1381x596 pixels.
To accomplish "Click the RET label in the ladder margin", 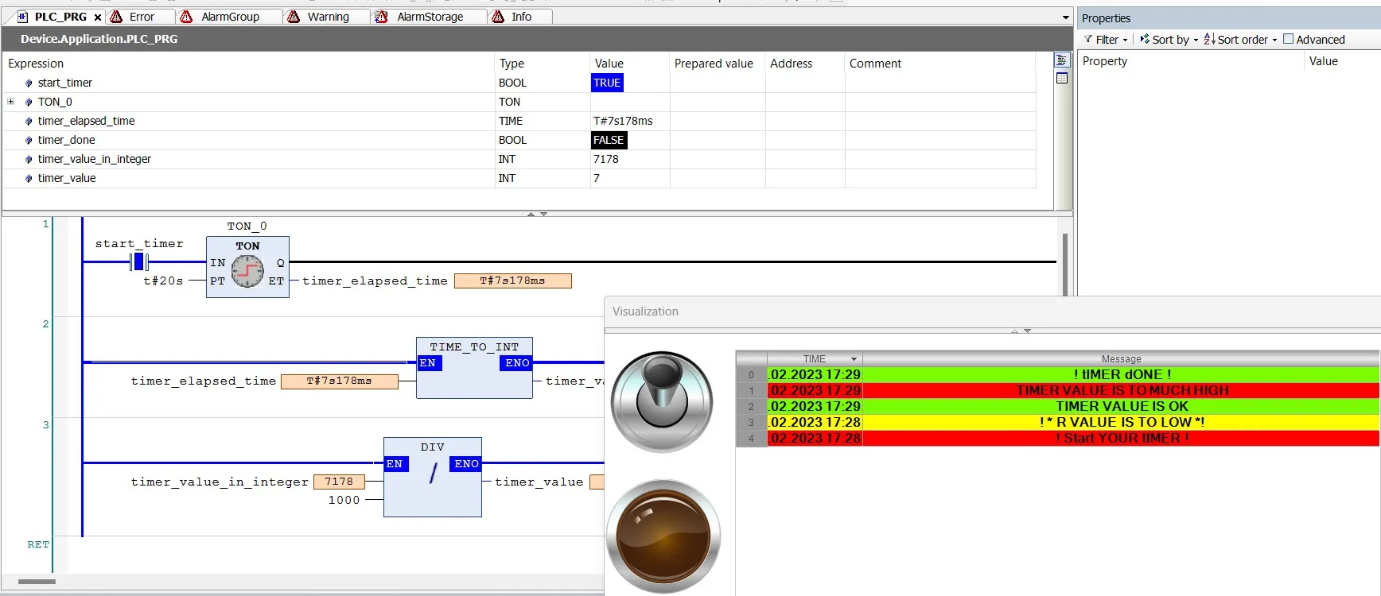I will coord(38,544).
